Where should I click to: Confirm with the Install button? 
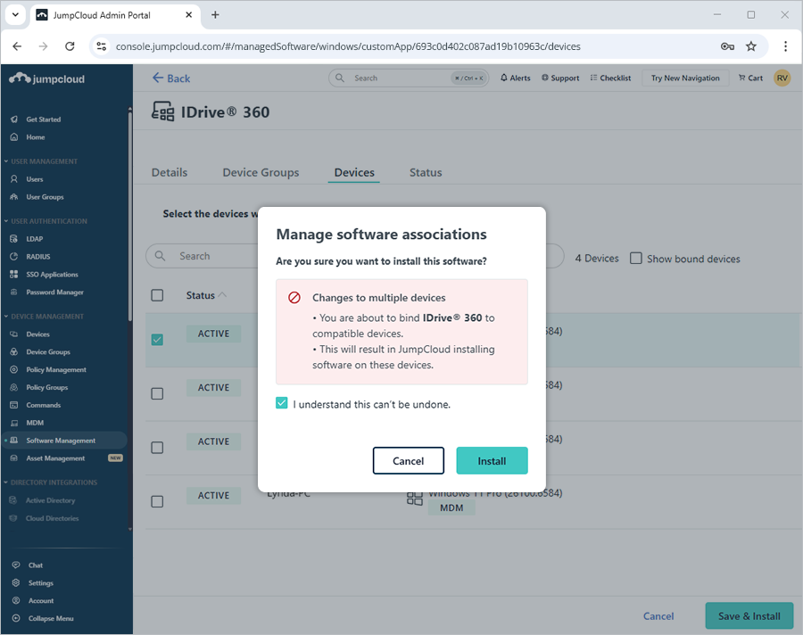click(x=492, y=461)
